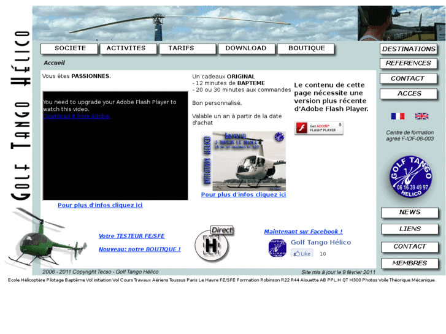Image resolution: width=446 pixels, height=334 pixels.
Task: Open the helicopter gift voucher image
Action: (244, 161)
